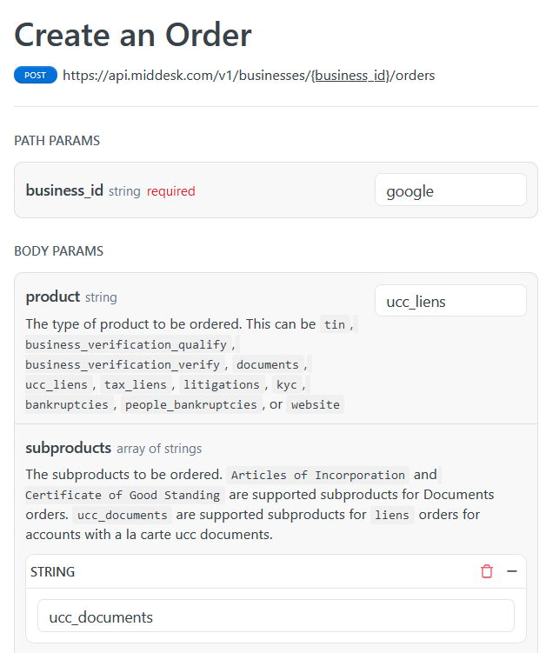This screenshot has width=546, height=653.
Task: Click the litigations code tag
Action: (x=221, y=384)
